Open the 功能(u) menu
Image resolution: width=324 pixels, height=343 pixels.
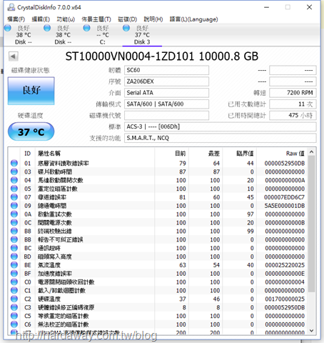66,19
